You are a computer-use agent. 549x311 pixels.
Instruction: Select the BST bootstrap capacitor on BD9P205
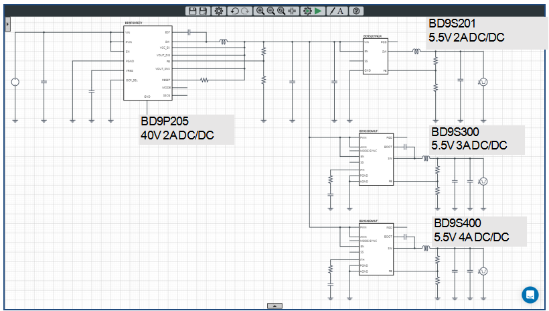tap(189, 32)
